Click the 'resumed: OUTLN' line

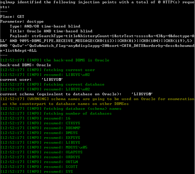pyautogui.click(x=39, y=162)
